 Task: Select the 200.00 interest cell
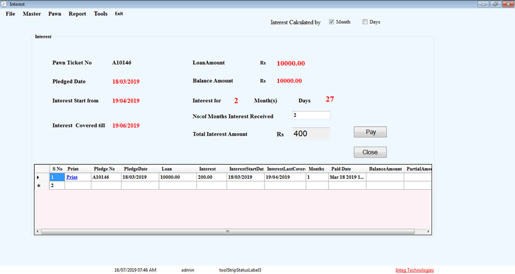point(212,177)
